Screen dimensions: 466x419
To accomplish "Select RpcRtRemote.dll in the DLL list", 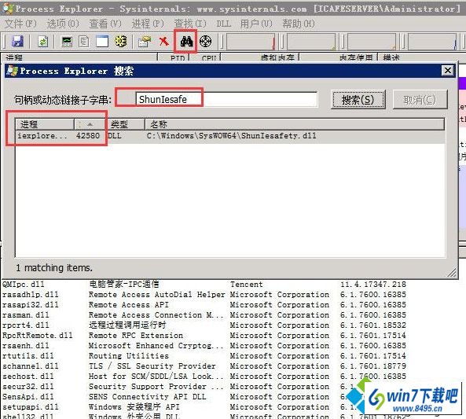I will (38, 336).
